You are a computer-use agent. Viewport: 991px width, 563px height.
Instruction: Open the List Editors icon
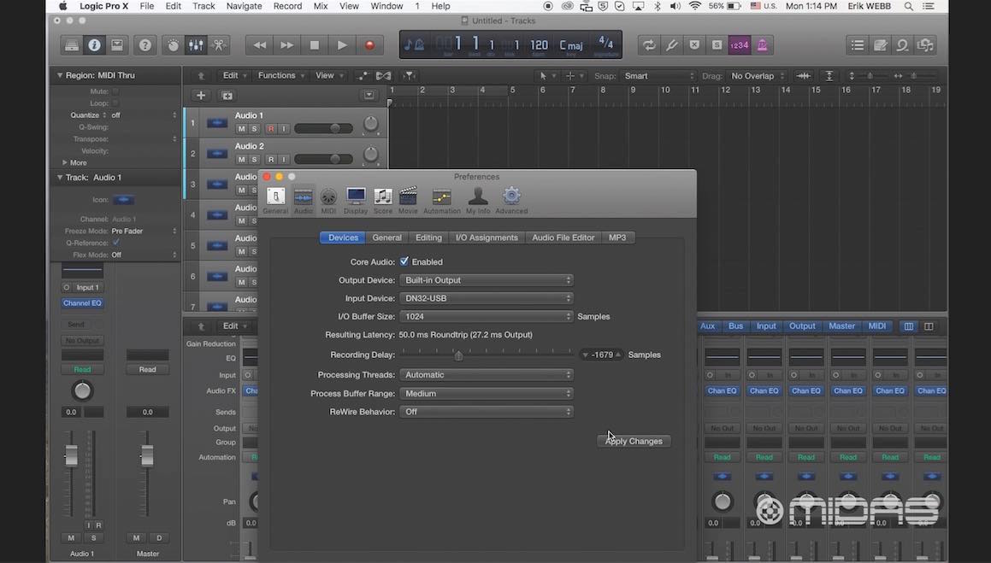(x=858, y=44)
